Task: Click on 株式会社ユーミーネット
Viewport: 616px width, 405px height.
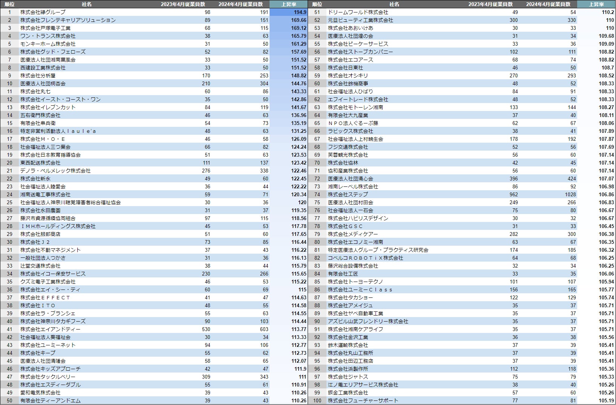Action: click(x=48, y=345)
